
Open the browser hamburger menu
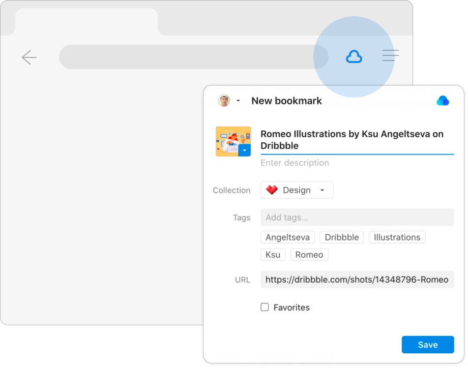(390, 55)
